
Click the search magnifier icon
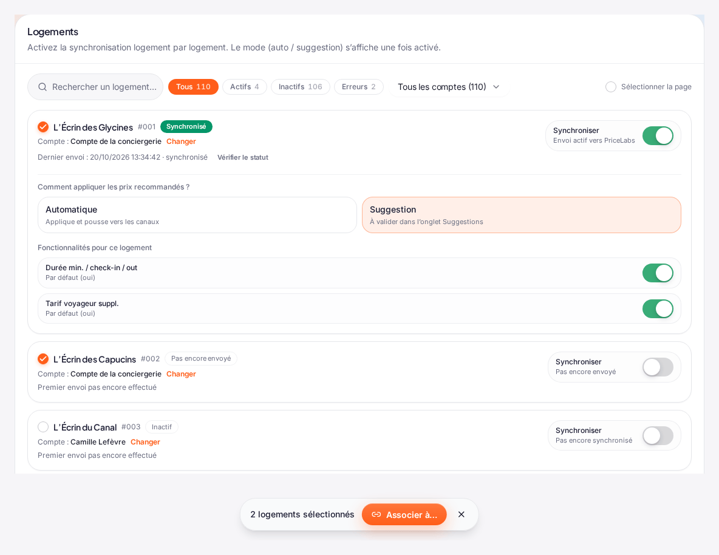point(42,87)
